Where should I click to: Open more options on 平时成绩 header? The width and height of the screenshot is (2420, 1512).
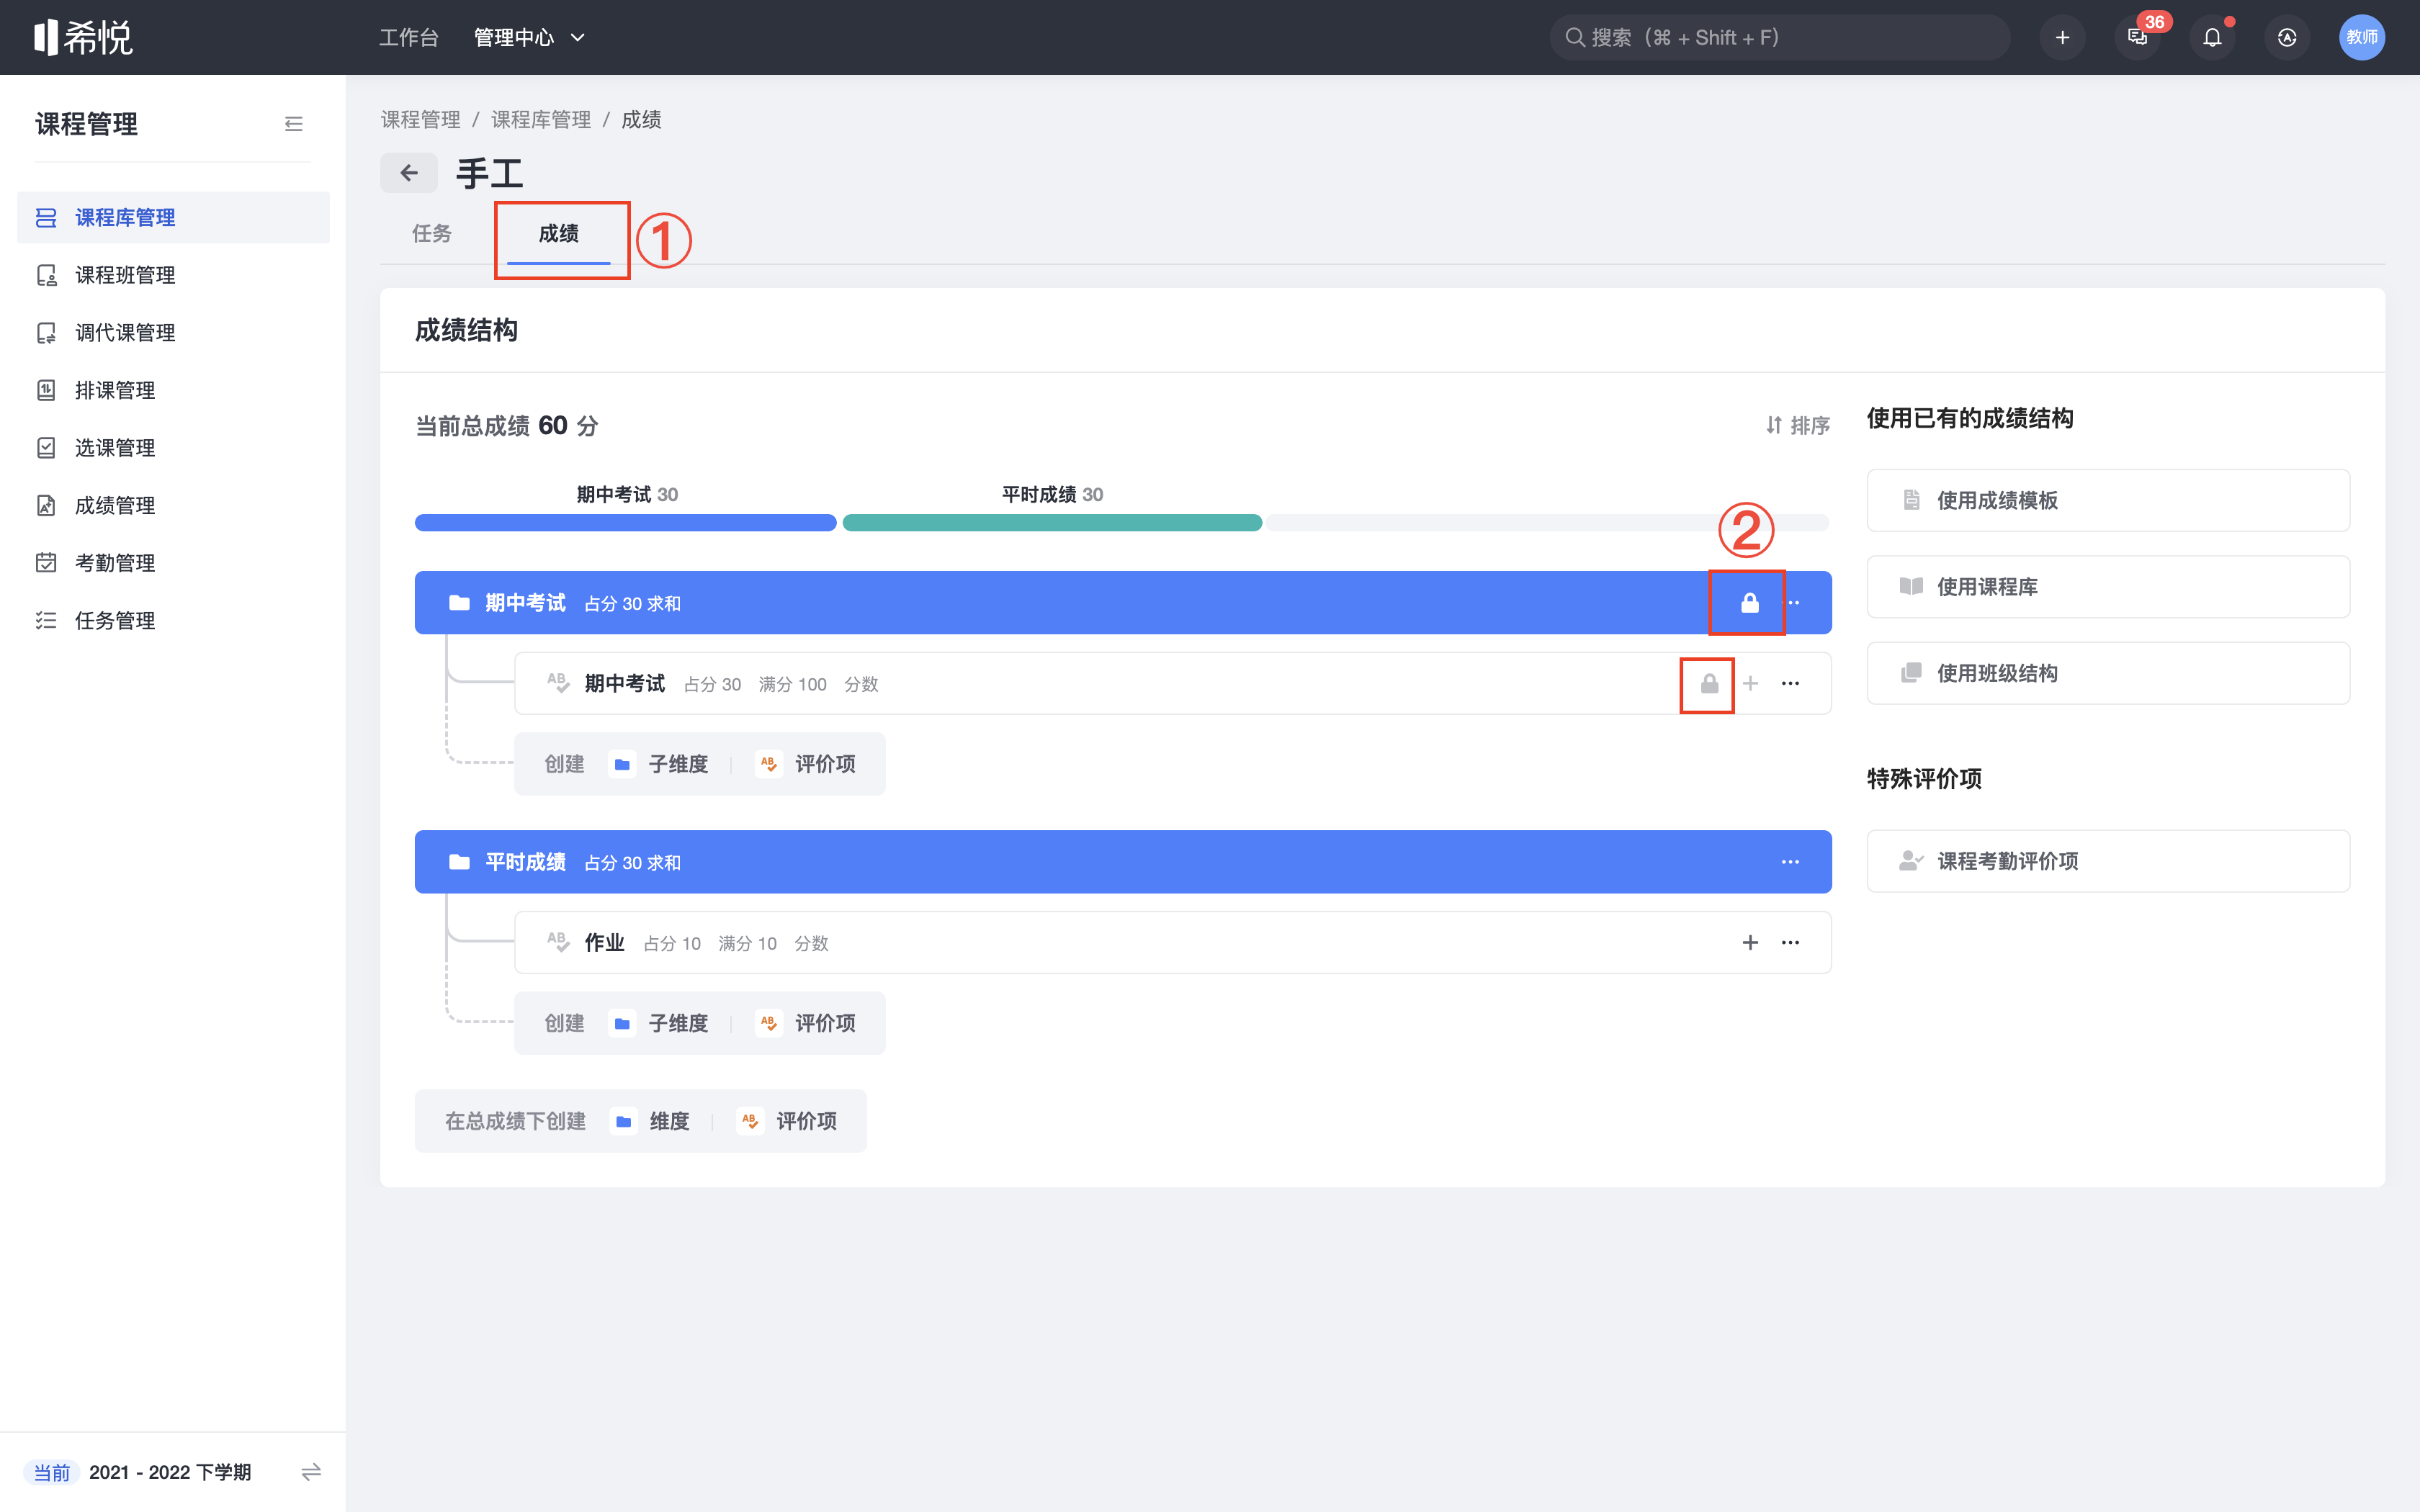[1790, 862]
